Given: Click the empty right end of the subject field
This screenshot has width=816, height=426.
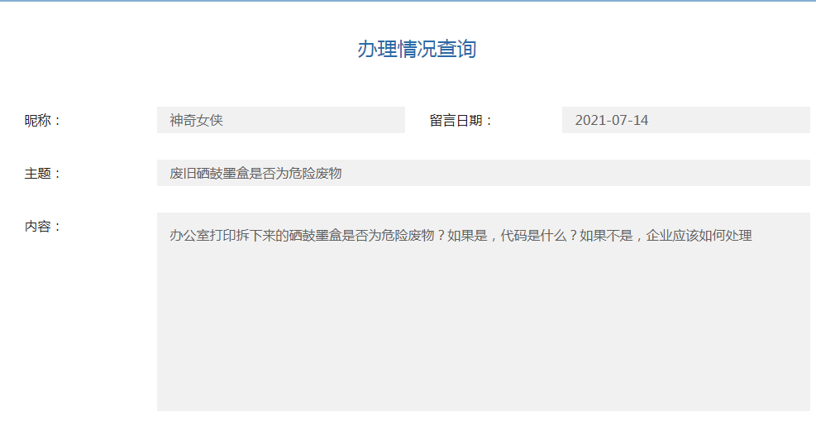Looking at the screenshot, I should [x=744, y=173].
